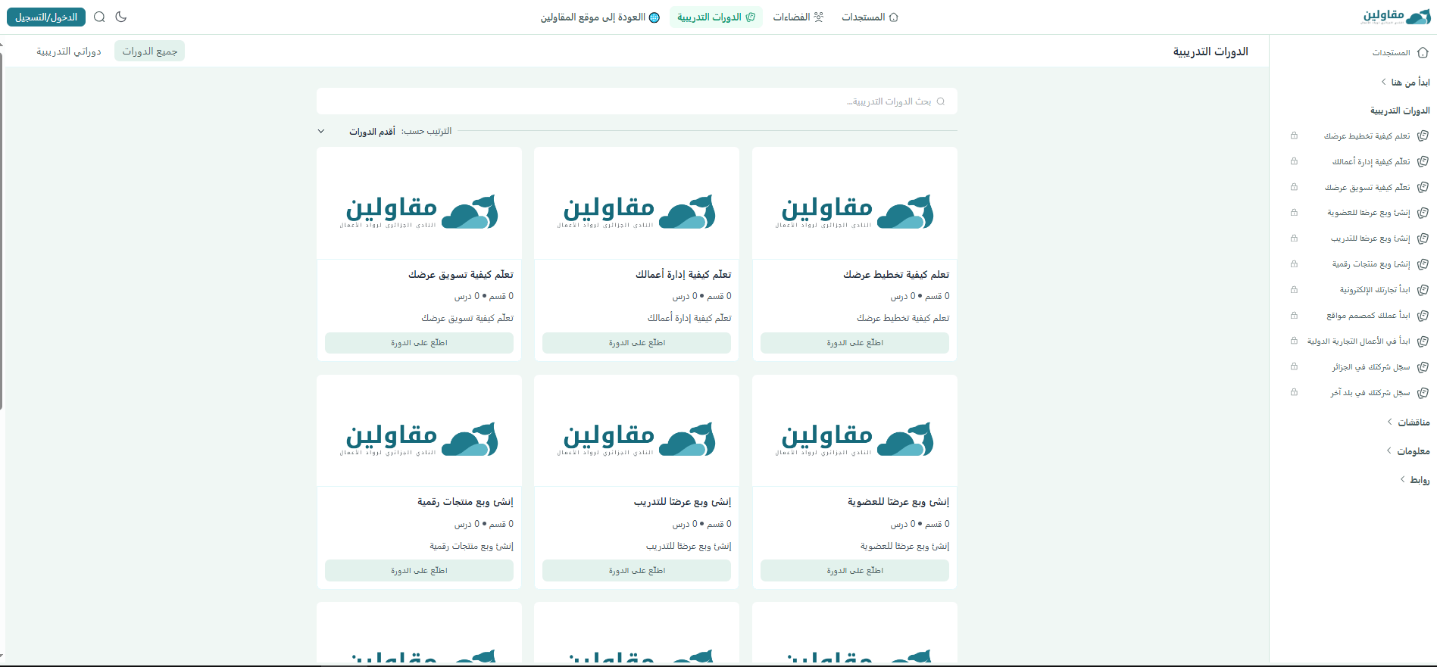The image size is (1437, 667).
Task: Open the الفضاءات menu in top navigation
Action: click(798, 17)
